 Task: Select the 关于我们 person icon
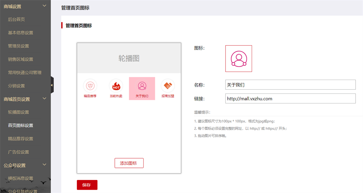pyautogui.click(x=142, y=86)
